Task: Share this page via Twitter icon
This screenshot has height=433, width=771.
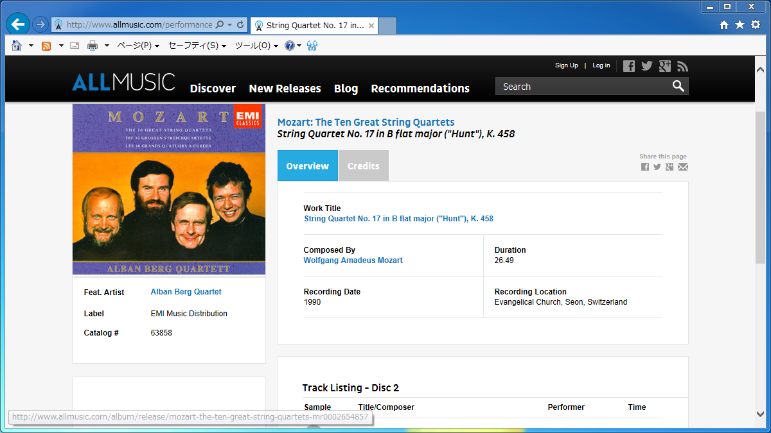Action: [657, 167]
